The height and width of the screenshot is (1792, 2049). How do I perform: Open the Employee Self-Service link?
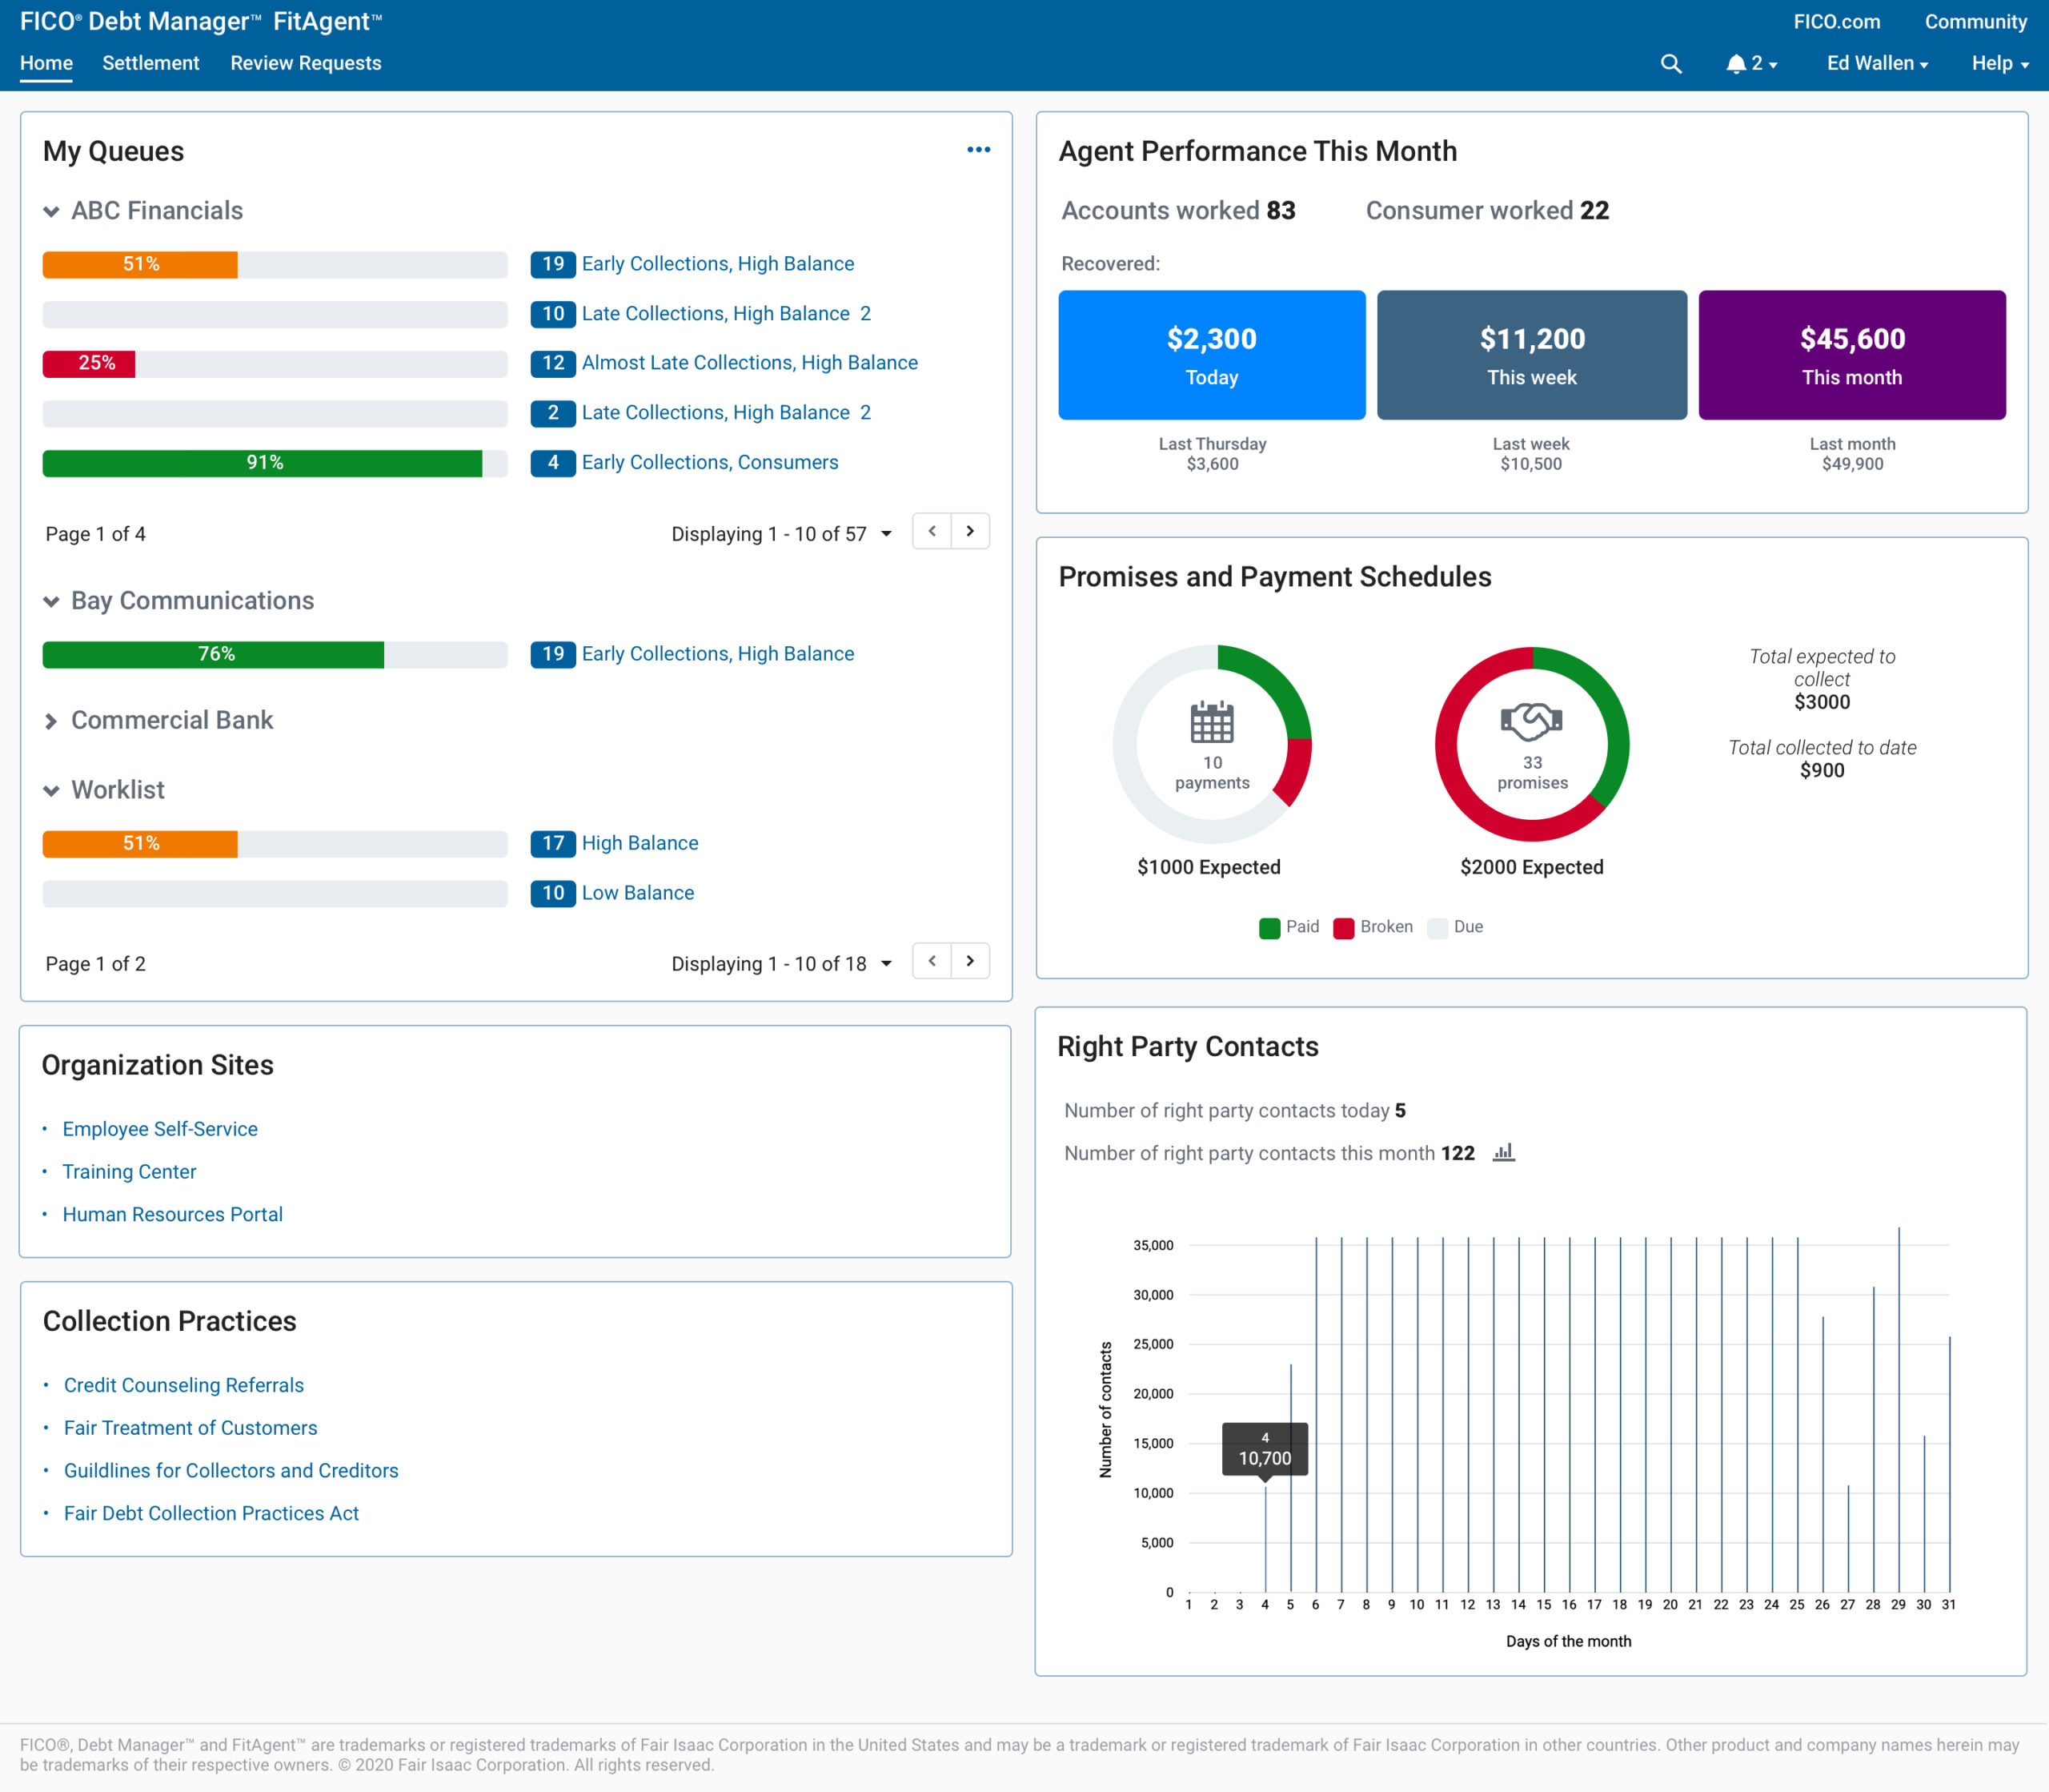click(160, 1129)
